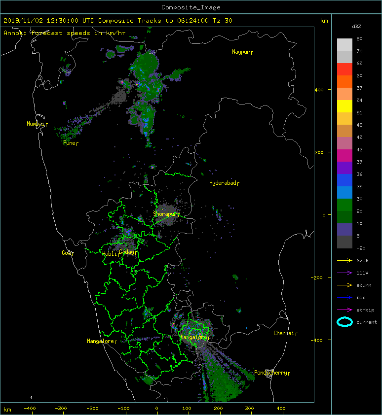The height and width of the screenshot is (415, 382).
Task: Click the -100 tick on horizontal axis
Action: tap(123, 409)
